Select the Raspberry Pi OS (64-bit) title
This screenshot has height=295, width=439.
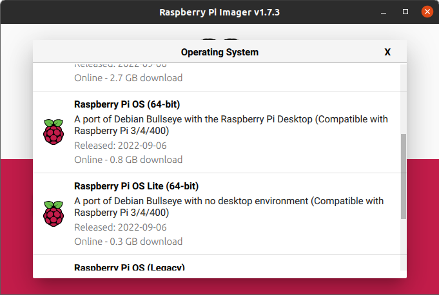127,104
